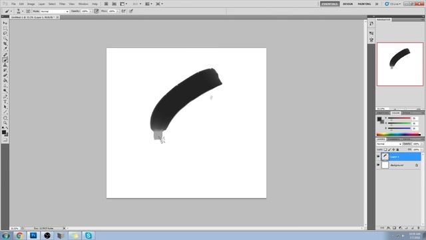
Task: Launch Mini Bridge from the application bar
Action: coord(114,4)
